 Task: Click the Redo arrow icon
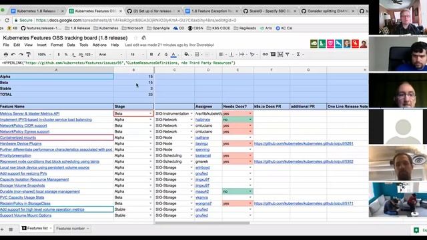click(21, 55)
